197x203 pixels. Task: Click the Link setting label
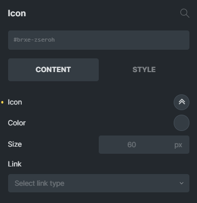click(15, 164)
